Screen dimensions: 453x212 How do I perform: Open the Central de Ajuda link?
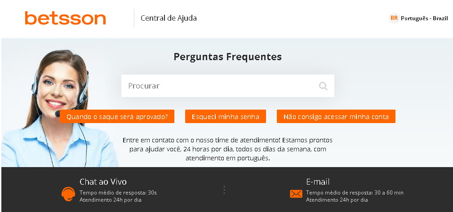tap(169, 18)
